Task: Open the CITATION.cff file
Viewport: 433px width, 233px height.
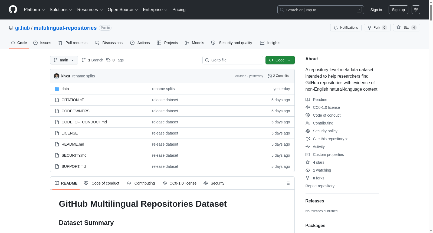Action: pyautogui.click(x=73, y=100)
